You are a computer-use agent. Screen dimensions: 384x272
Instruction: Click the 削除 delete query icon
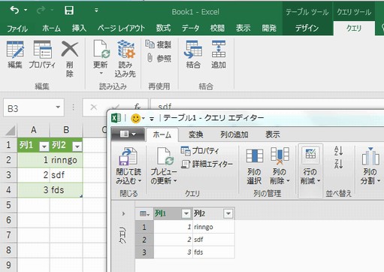70,50
